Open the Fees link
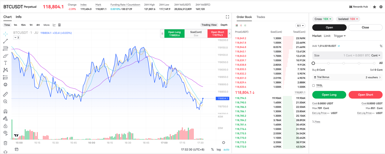Image resolution: width=385 pixels, height=154 pixels. tap(316, 122)
